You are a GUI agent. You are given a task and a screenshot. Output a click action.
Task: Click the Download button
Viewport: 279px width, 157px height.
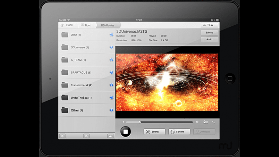[x=204, y=132]
